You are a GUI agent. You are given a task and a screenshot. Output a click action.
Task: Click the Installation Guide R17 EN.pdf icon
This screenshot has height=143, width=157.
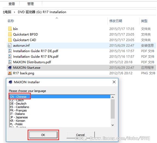pos(10,56)
